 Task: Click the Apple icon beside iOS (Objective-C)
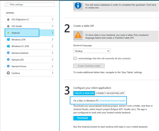(8, 19)
